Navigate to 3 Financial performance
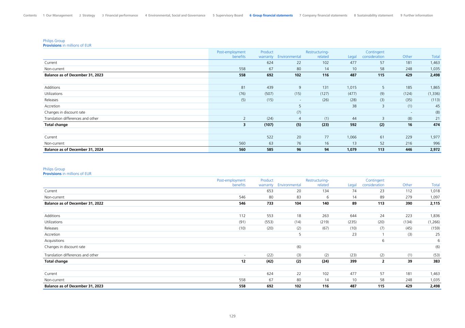The height and width of the screenshot is (328, 465). [120, 15]
